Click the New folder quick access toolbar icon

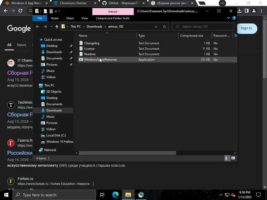click(51, 11)
